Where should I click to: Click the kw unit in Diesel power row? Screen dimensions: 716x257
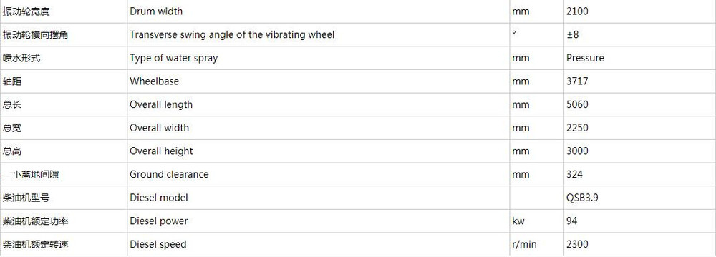coord(518,221)
